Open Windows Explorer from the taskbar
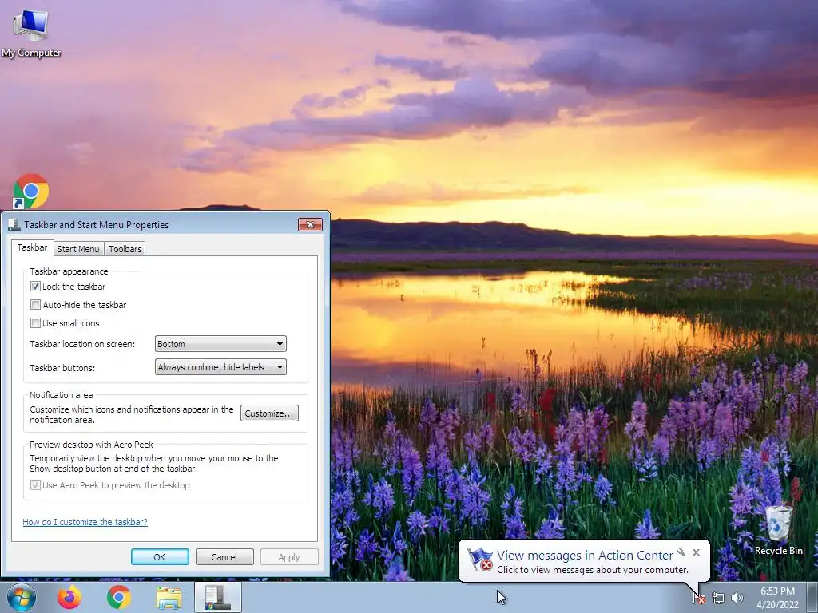Viewport: 818px width, 613px height. click(169, 598)
